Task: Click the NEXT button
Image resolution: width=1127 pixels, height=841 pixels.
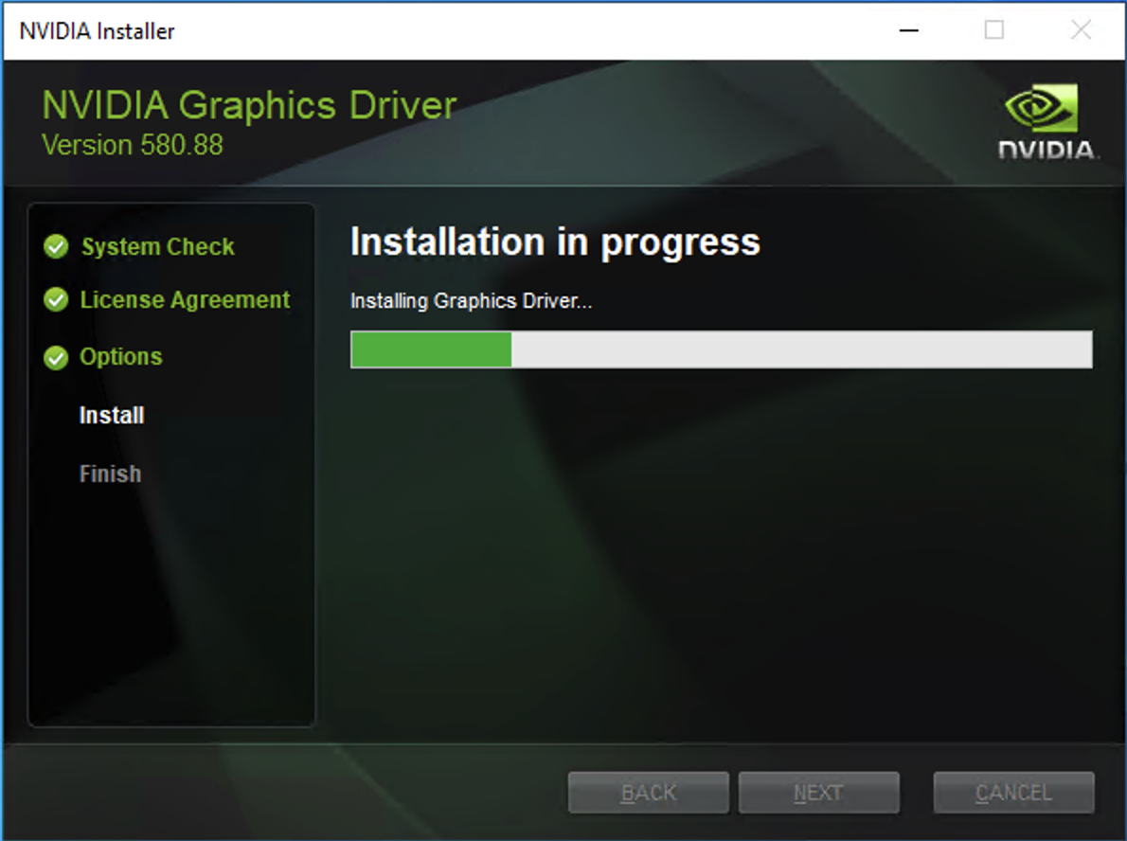Action: pyautogui.click(x=818, y=793)
